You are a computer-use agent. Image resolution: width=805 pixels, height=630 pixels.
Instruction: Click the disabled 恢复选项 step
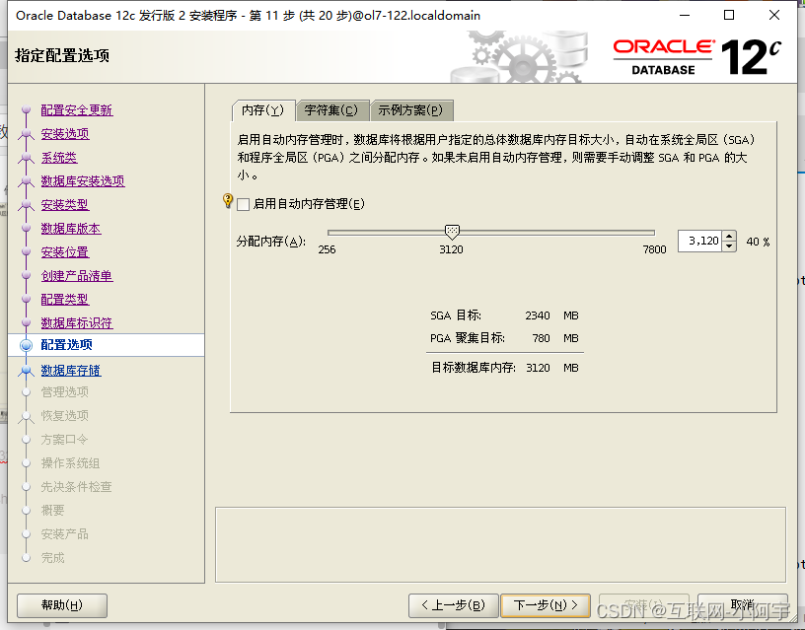click(65, 415)
